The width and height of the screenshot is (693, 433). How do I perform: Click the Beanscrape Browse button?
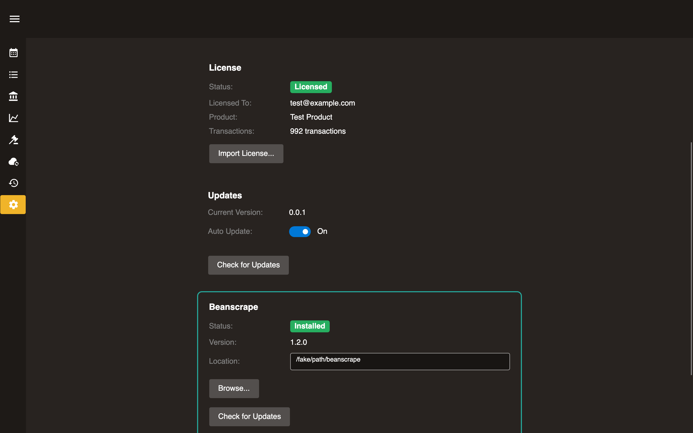234,388
